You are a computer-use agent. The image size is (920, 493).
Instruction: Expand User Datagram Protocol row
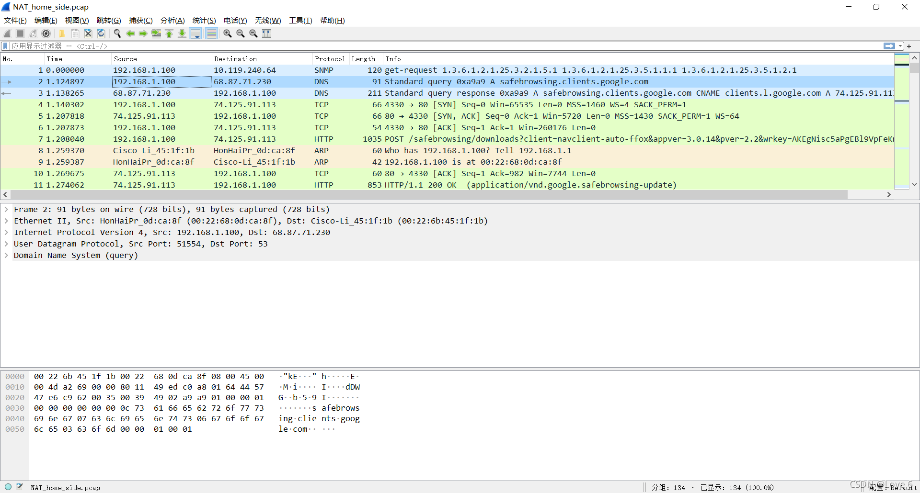(x=6, y=244)
